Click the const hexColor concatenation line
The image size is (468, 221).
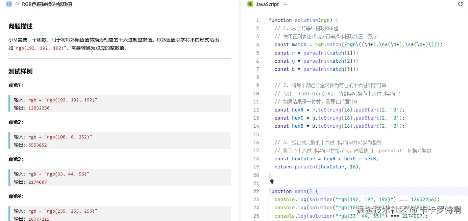coord(326,159)
